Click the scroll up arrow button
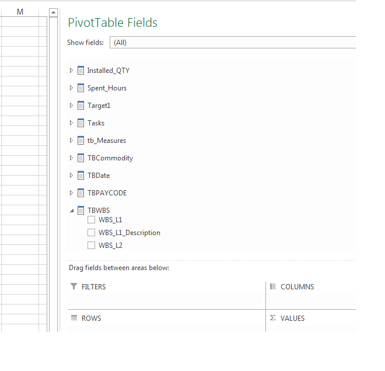The width and height of the screenshot is (385, 371). pos(53,12)
